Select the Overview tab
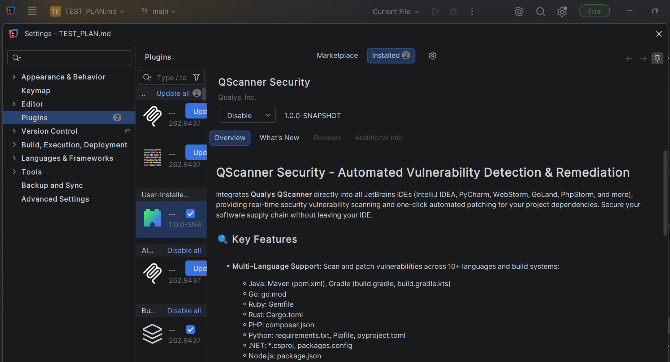 pyautogui.click(x=230, y=138)
